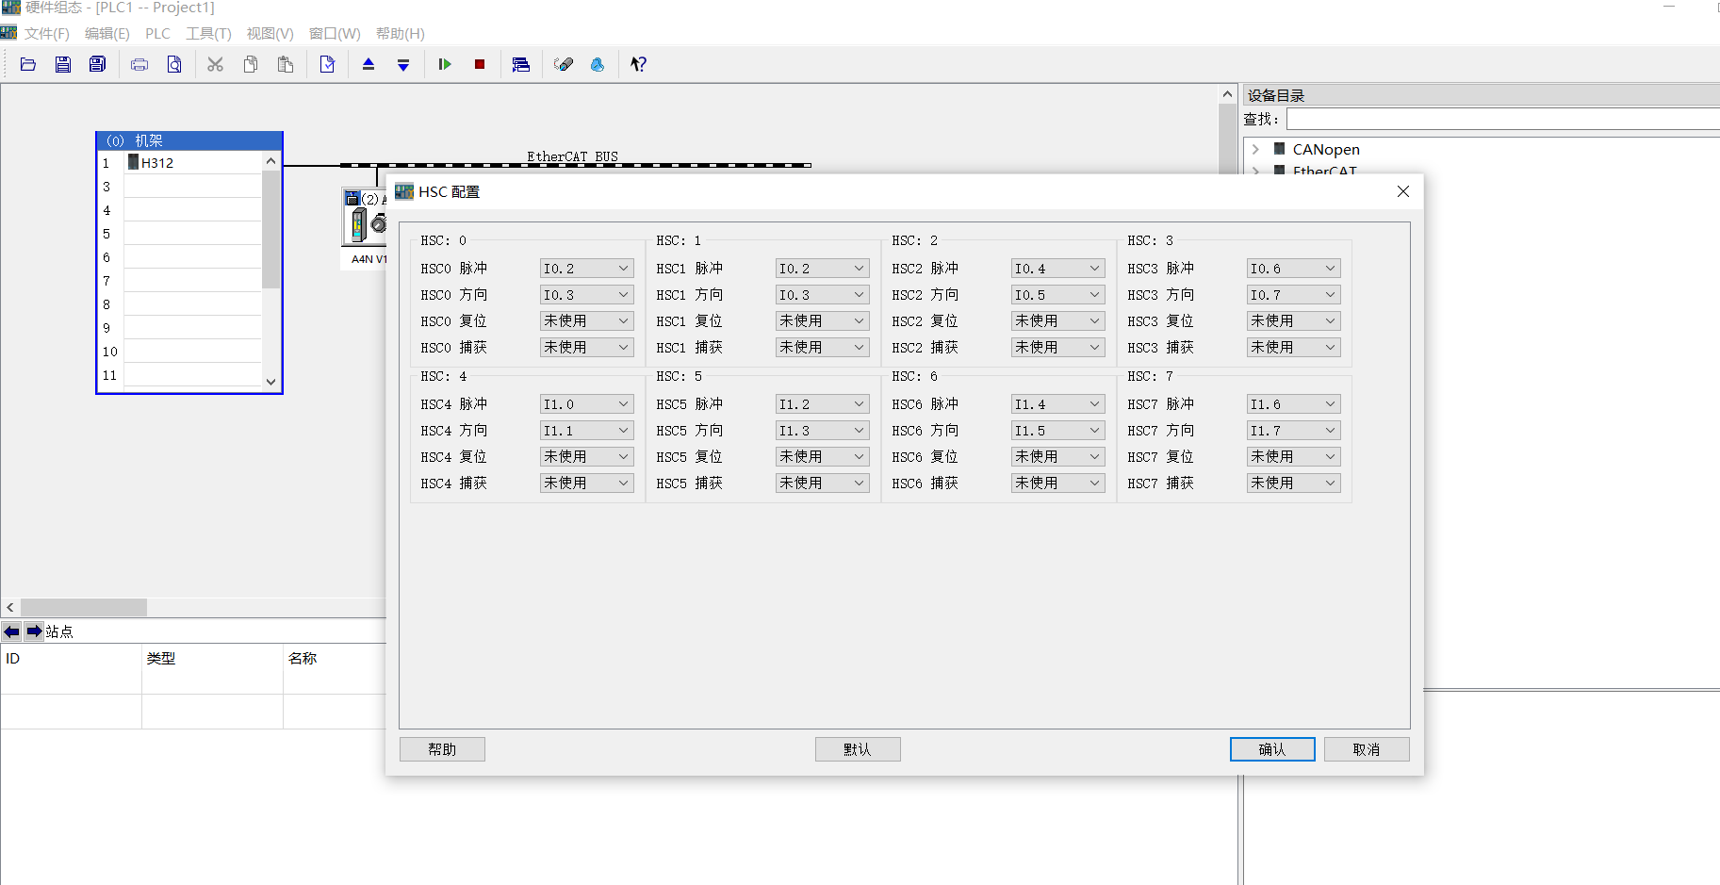Image resolution: width=1720 pixels, height=885 pixels.
Task: Close the HSC 配置 dialog
Action: [1403, 191]
